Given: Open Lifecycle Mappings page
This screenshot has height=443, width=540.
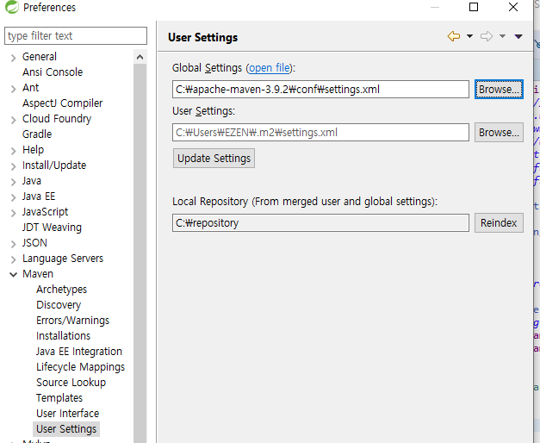Looking at the screenshot, I should pos(81,367).
